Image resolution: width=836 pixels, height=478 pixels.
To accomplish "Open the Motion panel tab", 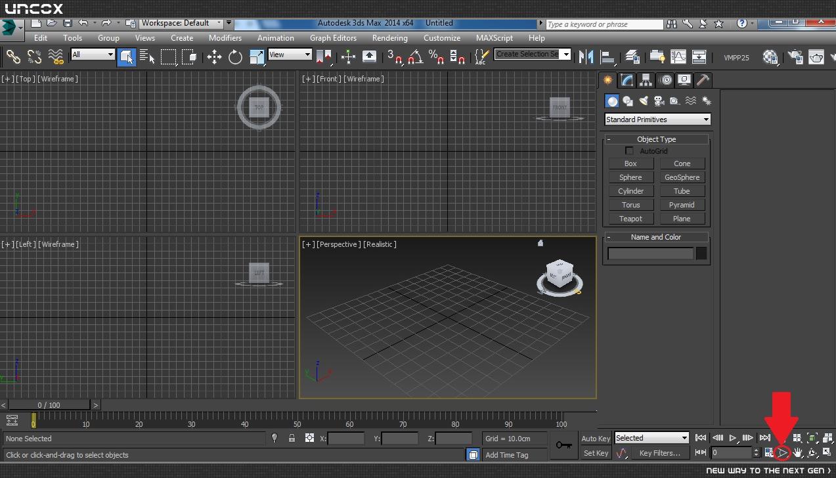I will 666,80.
